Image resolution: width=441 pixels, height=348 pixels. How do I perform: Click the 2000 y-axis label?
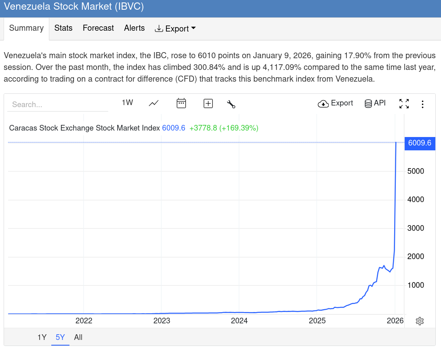click(416, 257)
